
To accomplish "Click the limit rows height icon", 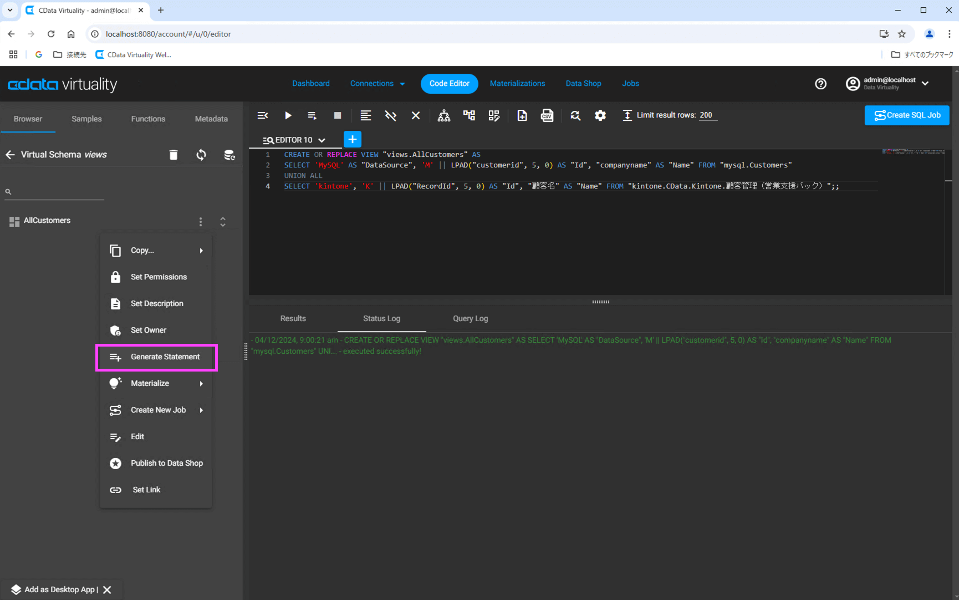I will [627, 115].
